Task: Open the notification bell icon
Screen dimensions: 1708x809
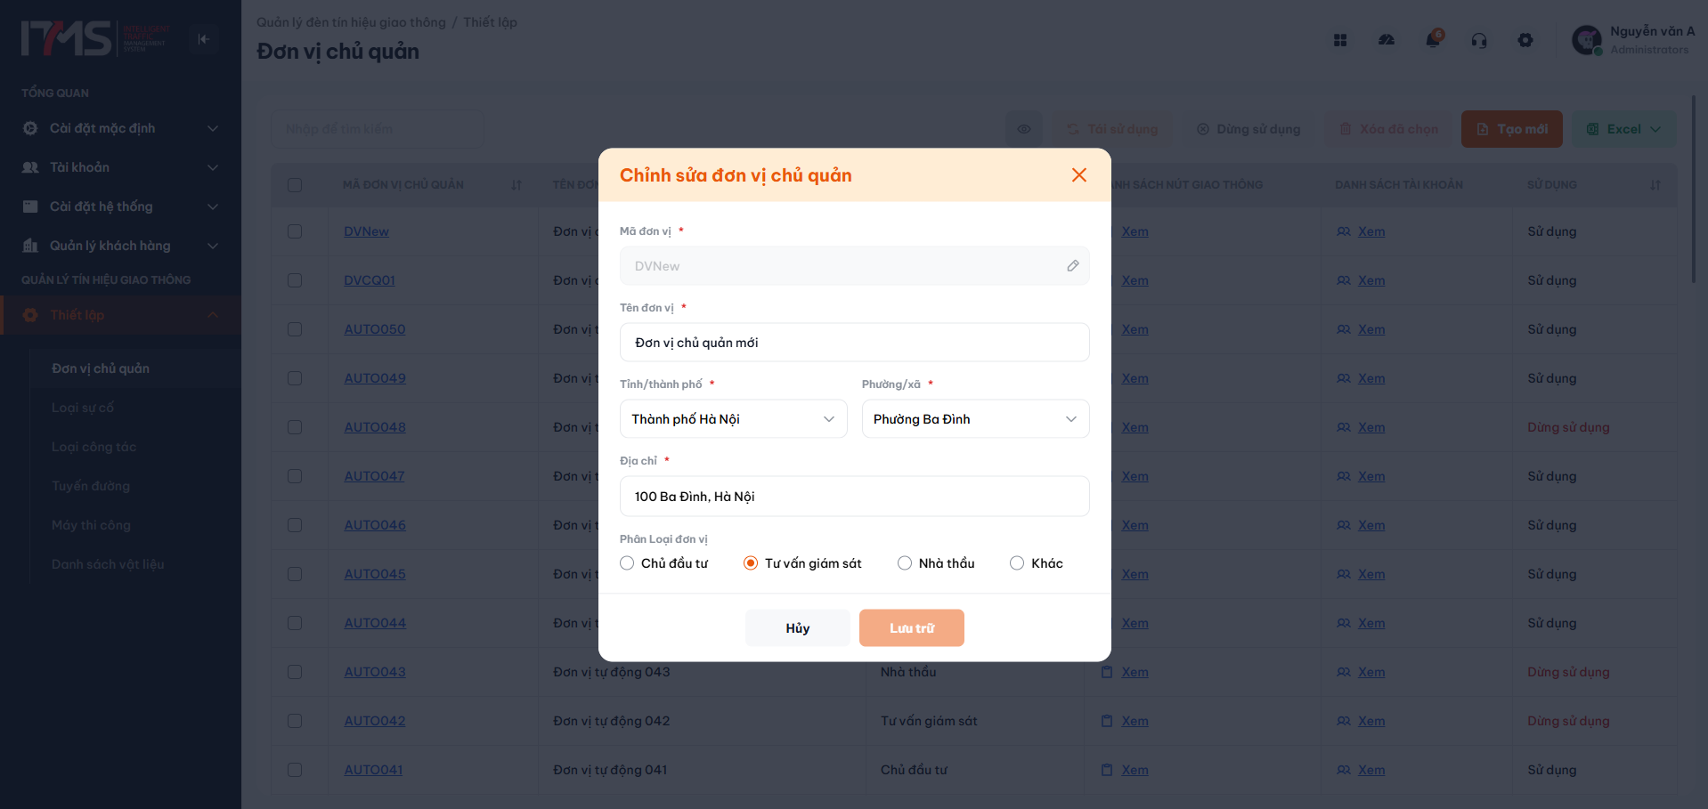Action: tap(1433, 40)
